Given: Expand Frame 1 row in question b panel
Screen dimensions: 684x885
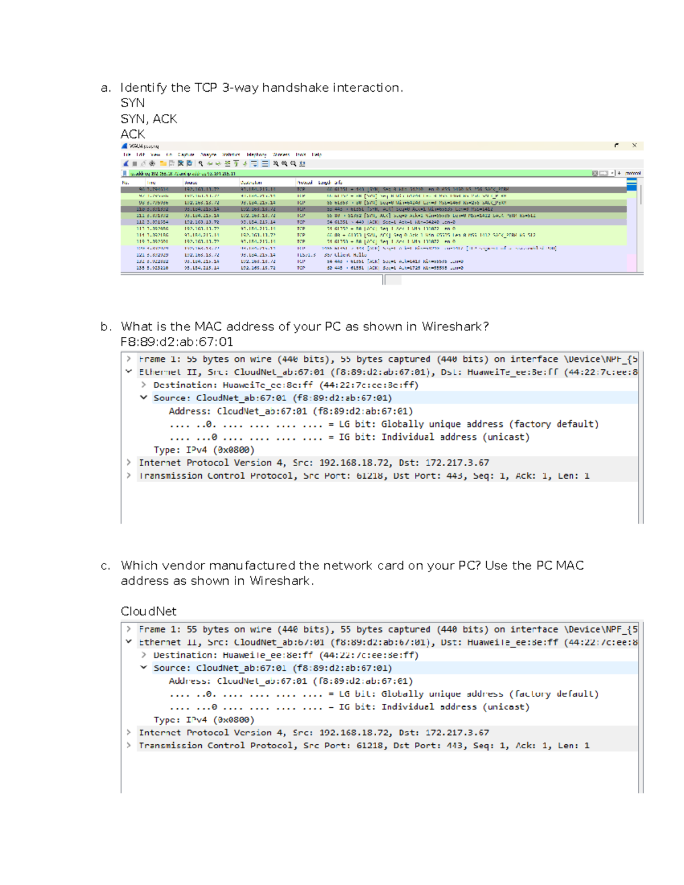Looking at the screenshot, I should (129, 359).
